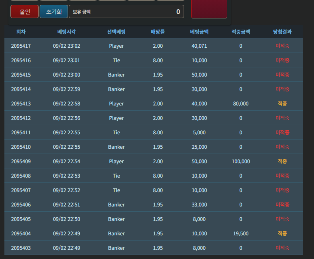Click 미적중 result in row 2095417

tap(282, 46)
